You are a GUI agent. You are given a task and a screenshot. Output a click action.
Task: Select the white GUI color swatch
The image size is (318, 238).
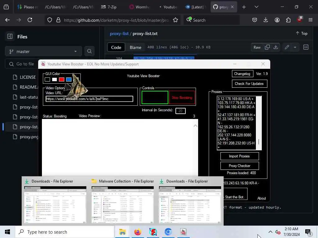tap(54, 79)
